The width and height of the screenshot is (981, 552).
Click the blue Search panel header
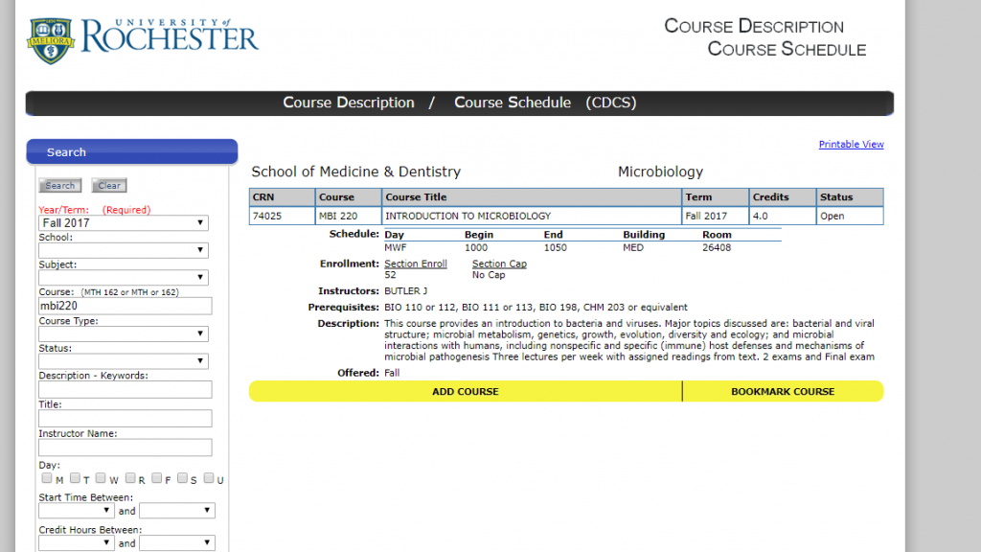pos(132,152)
